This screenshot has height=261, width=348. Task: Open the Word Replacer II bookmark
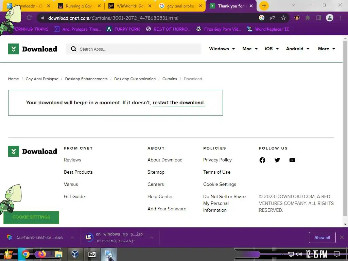click(x=268, y=29)
